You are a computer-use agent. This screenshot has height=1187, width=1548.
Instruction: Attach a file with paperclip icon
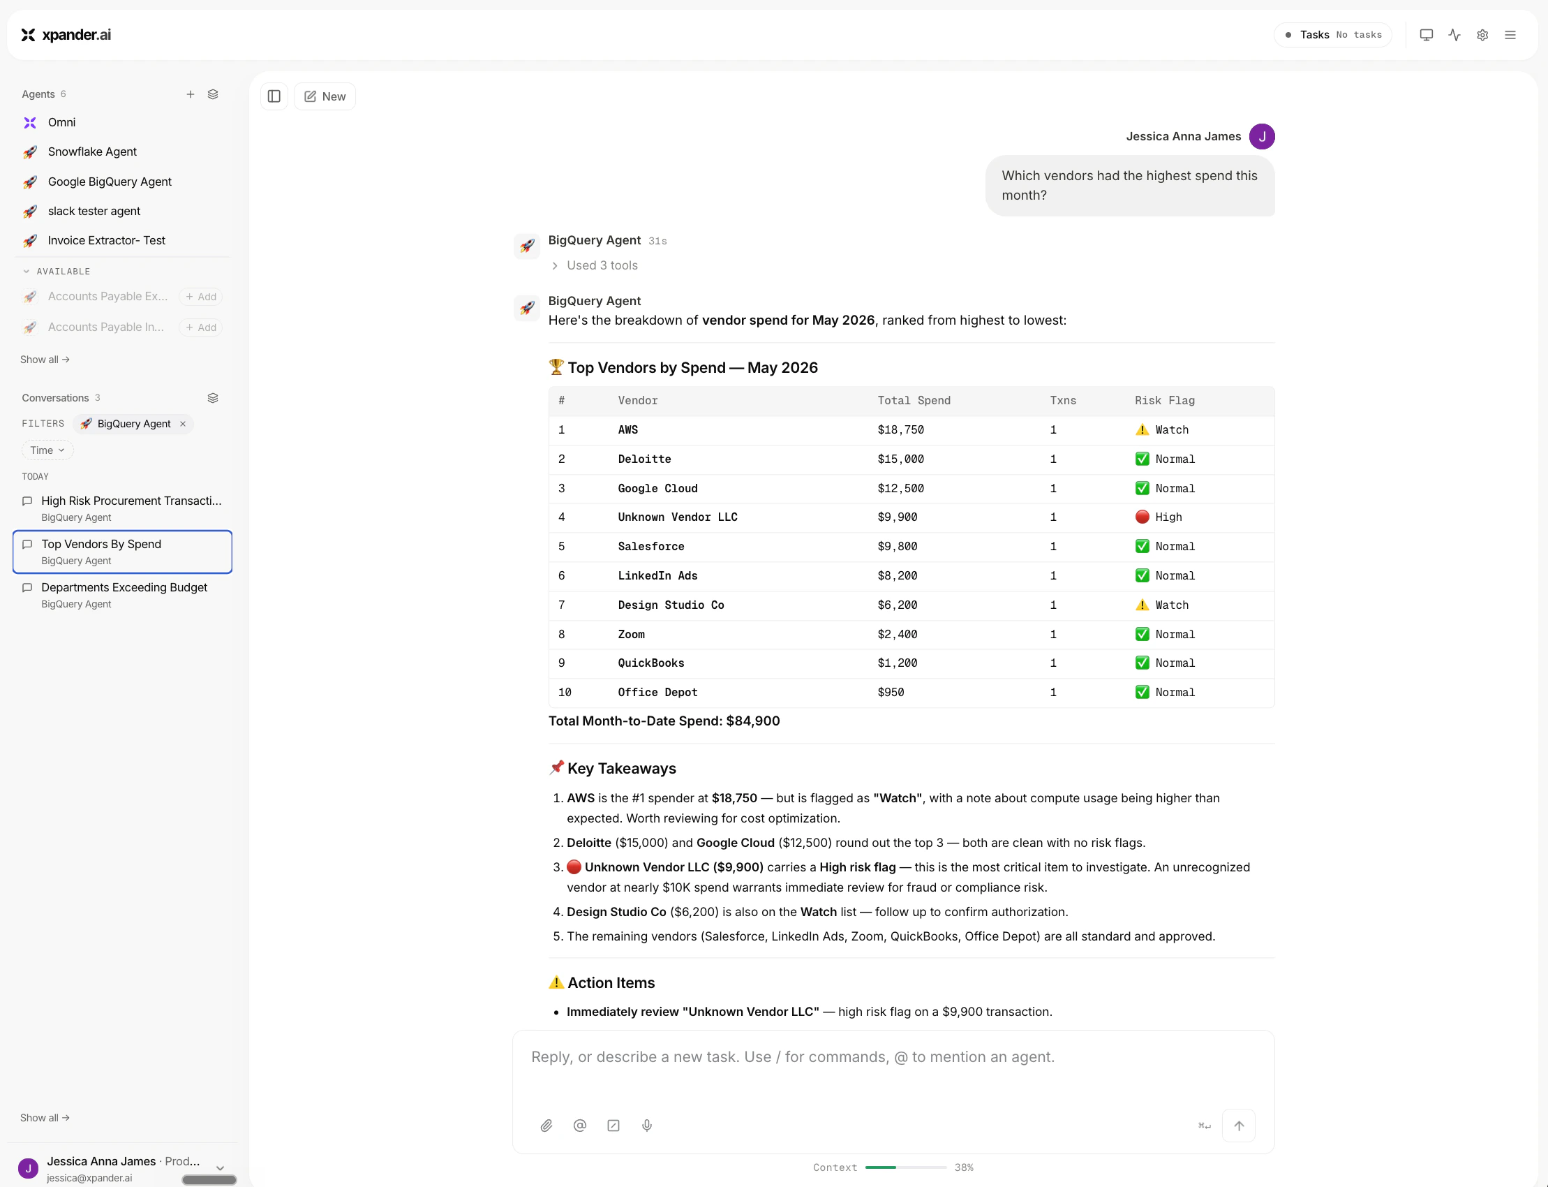(x=546, y=1126)
